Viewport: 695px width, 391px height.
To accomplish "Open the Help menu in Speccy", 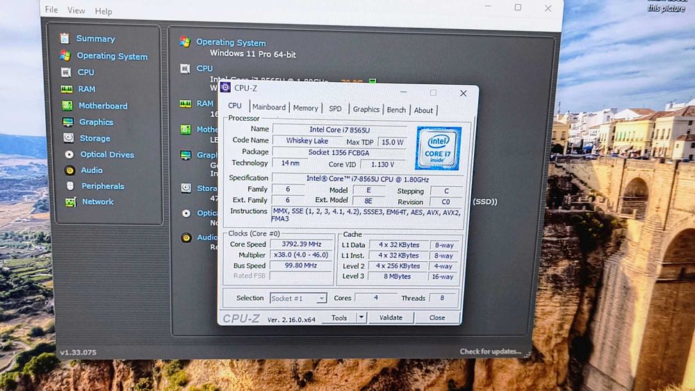I will tap(104, 11).
